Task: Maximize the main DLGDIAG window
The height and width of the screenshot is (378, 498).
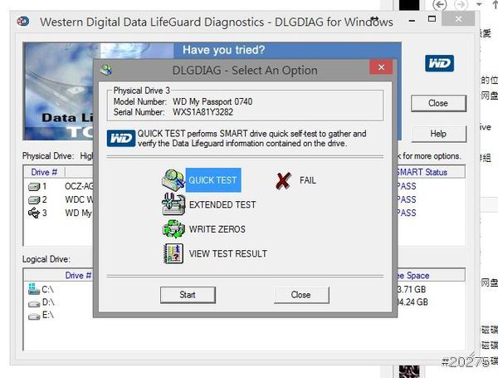Action: tap(432, 19)
